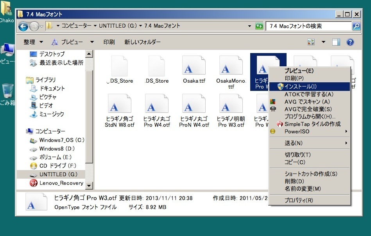Click the ヒラギノ角ゴ StdN W8.otf file icon

click(114, 104)
